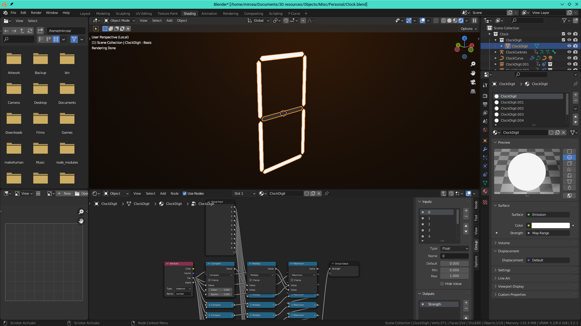Uncheck the Use Nodes checkbox
This screenshot has width=581, height=326.
coord(185,193)
